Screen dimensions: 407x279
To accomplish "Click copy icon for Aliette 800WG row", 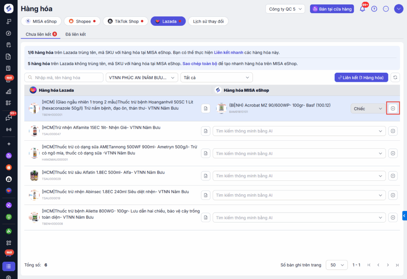I will pos(205,217).
